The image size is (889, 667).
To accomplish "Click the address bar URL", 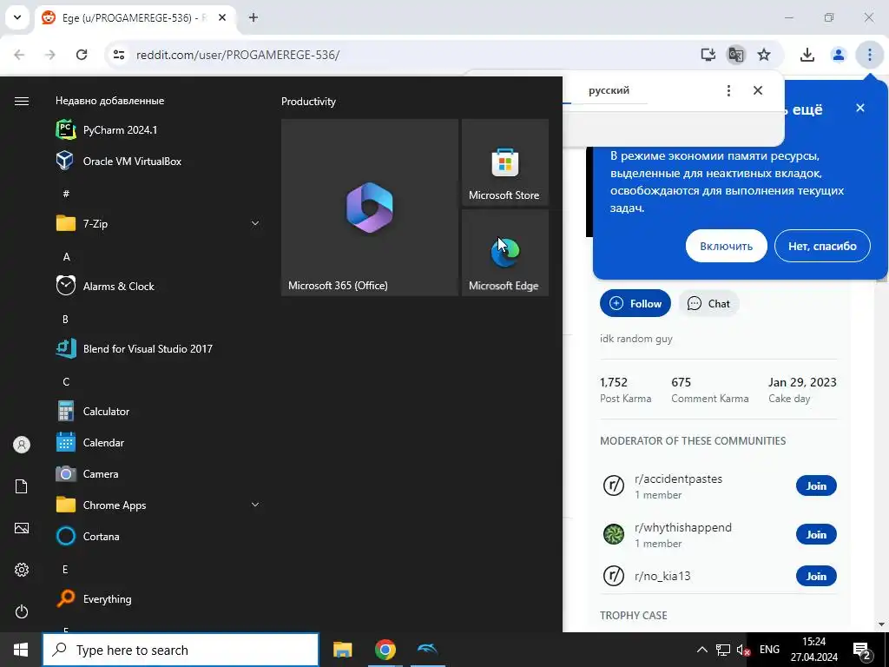I will coord(238,55).
